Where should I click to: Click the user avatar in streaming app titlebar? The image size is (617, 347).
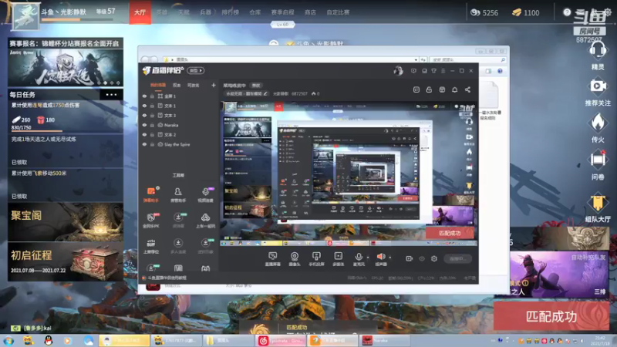pyautogui.click(x=398, y=71)
